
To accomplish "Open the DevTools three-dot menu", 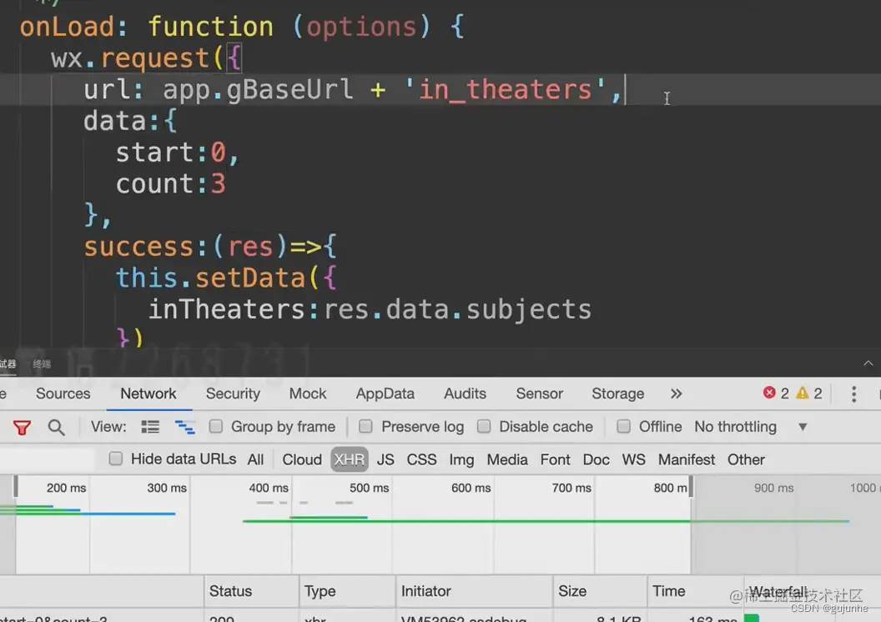I will (853, 394).
